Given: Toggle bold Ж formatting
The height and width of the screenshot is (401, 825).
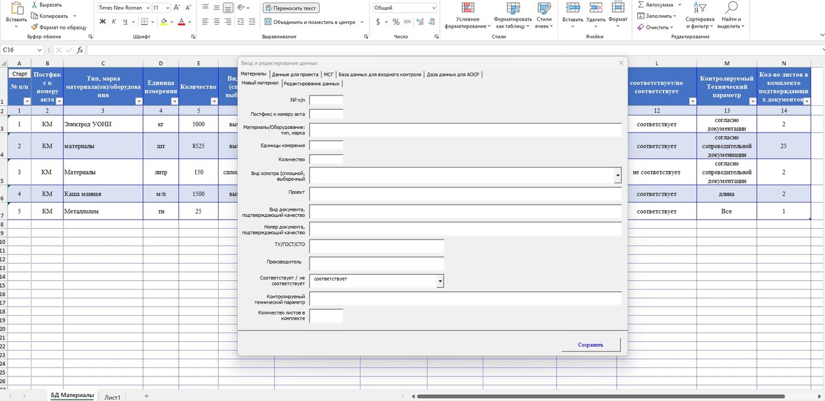Looking at the screenshot, I should [x=102, y=21].
